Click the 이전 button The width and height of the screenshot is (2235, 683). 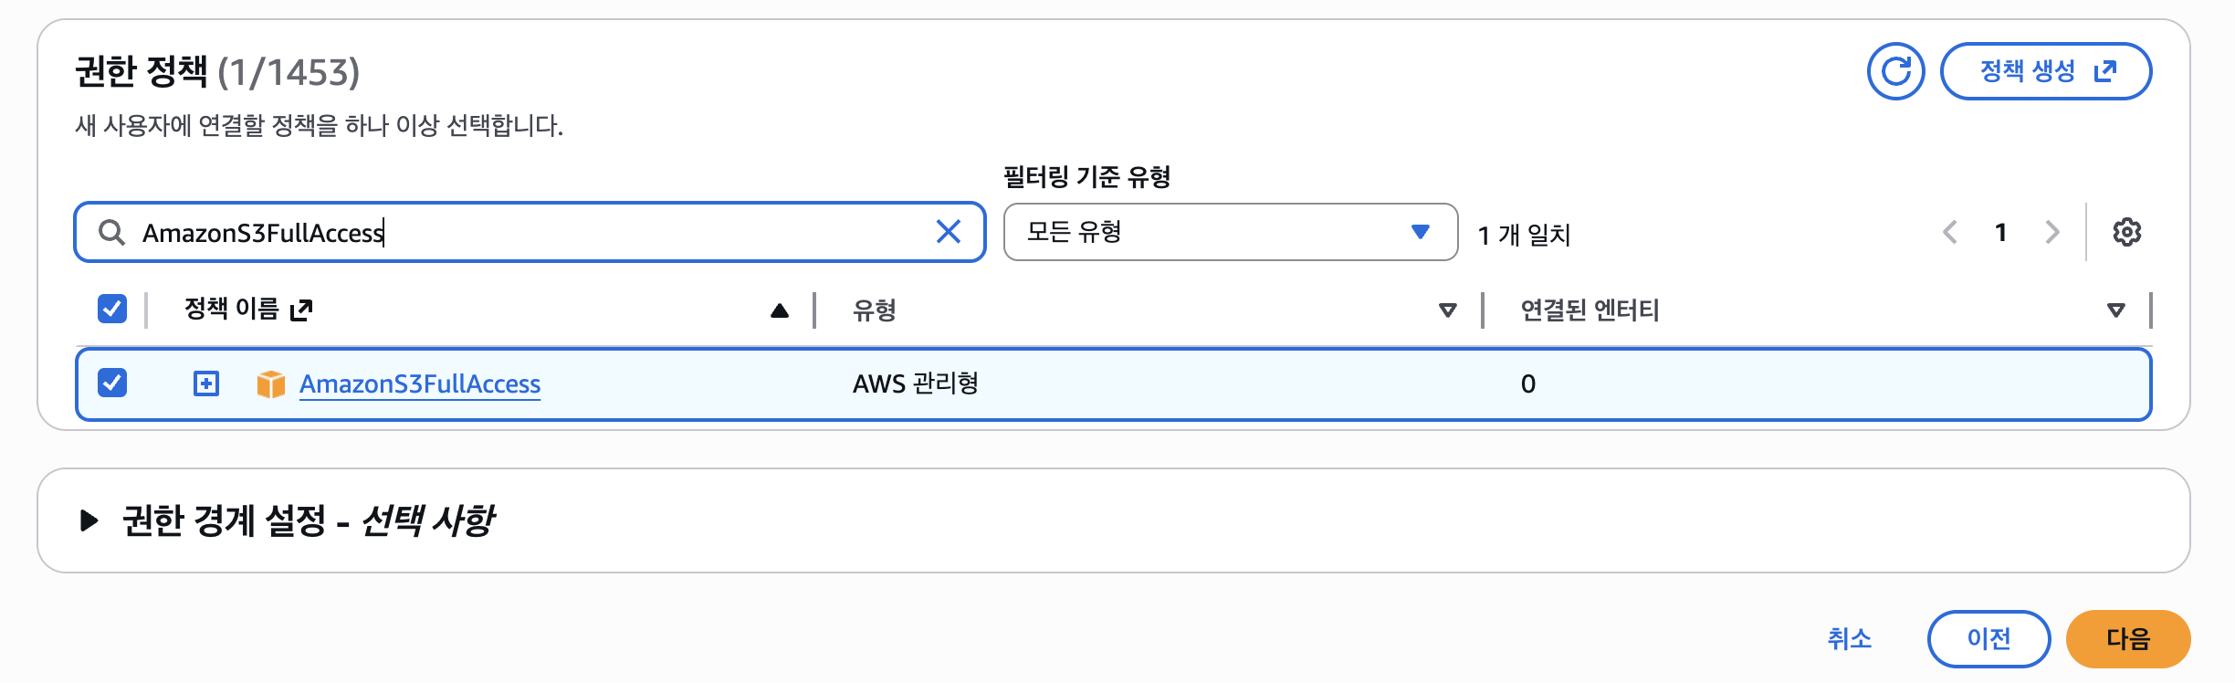point(1988,639)
